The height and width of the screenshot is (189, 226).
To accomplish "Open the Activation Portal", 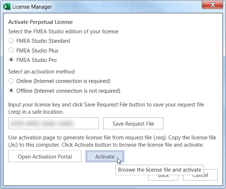I will tap(45, 157).
